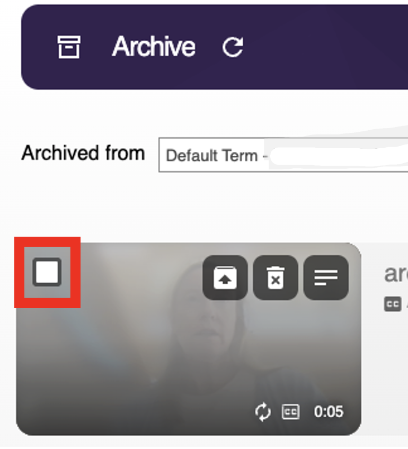Open the archived video title link
This screenshot has height=449, width=408.
tap(396, 274)
